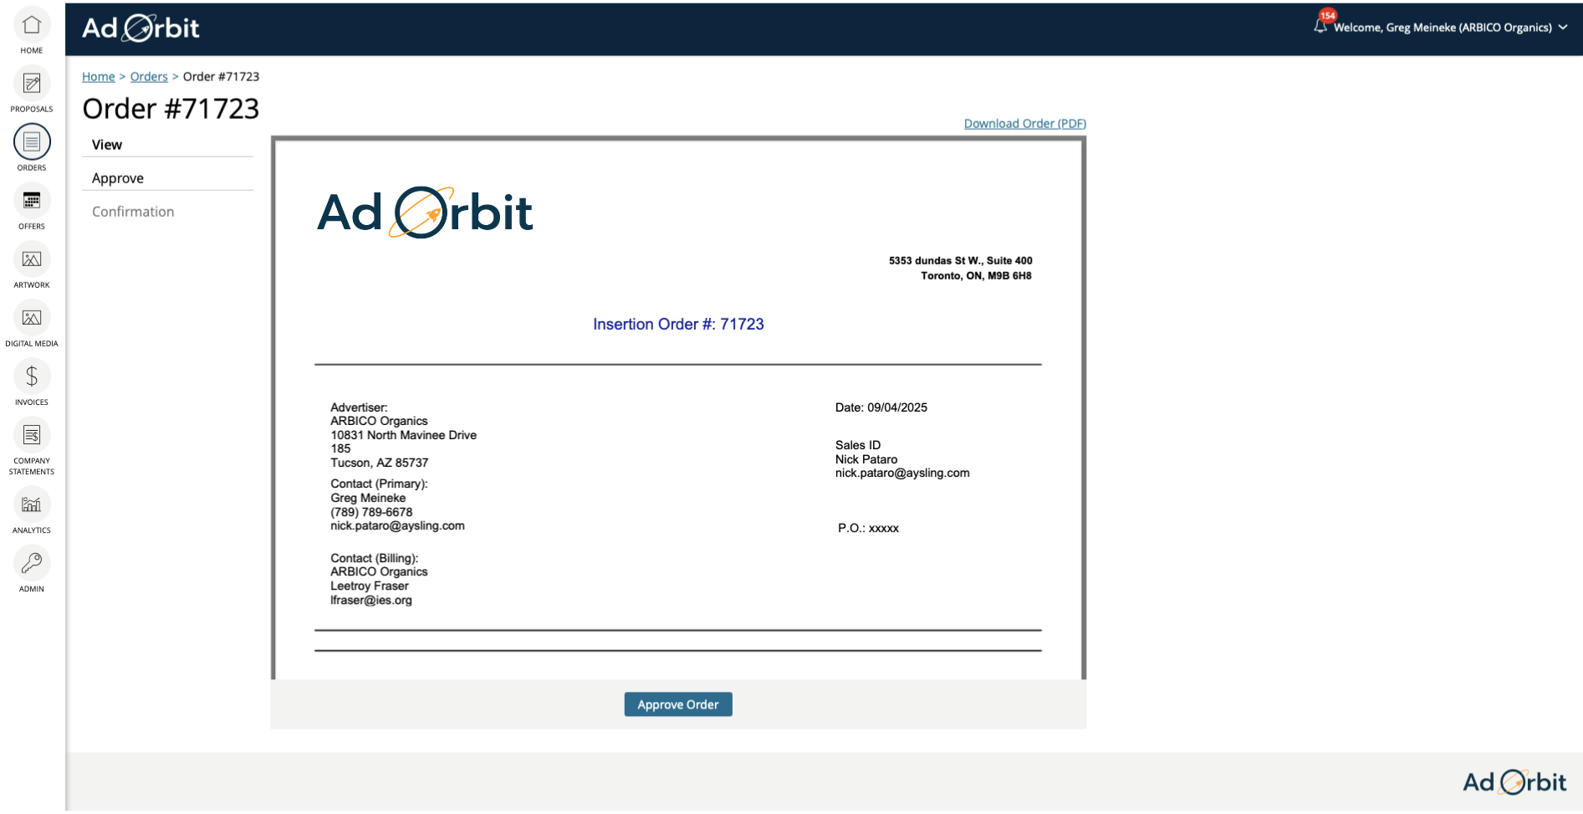Click phone number (789) 789-6678

[371, 512]
